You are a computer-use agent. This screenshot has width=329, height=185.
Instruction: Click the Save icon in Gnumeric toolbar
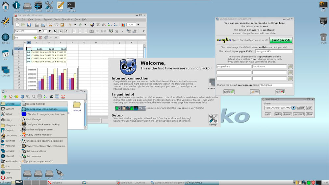click(x=29, y=25)
